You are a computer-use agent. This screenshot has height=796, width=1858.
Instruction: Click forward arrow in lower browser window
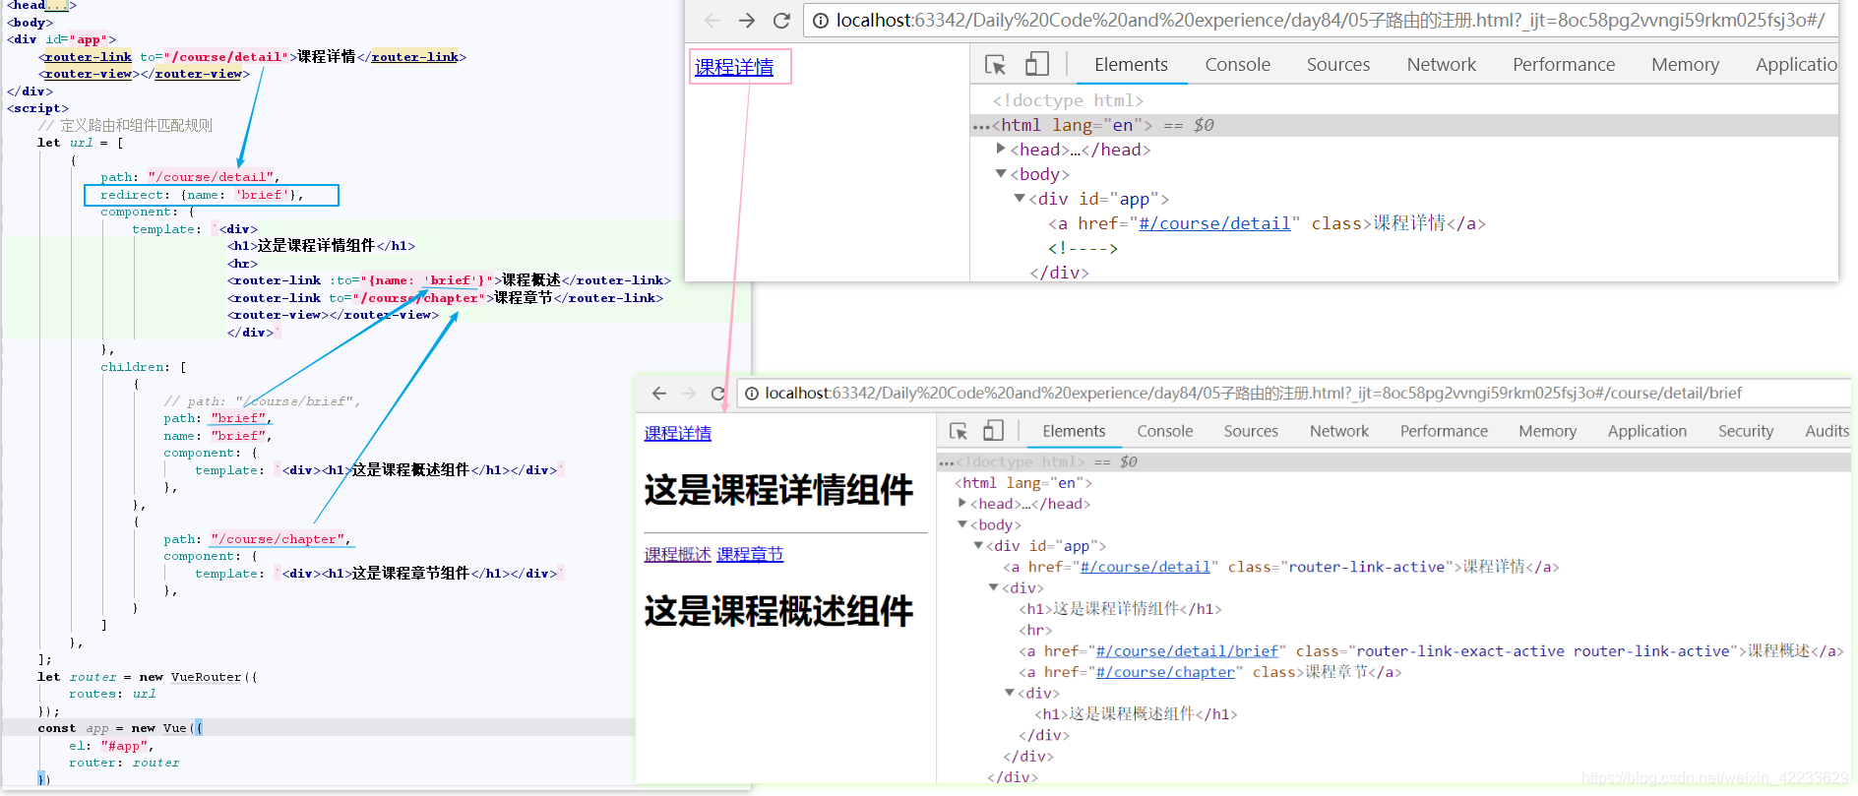tap(689, 394)
